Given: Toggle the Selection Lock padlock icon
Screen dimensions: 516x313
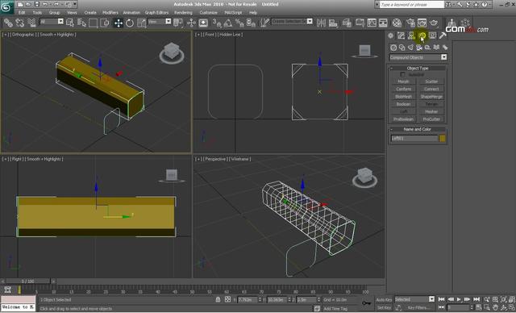Looking at the screenshot, I should [218, 299].
